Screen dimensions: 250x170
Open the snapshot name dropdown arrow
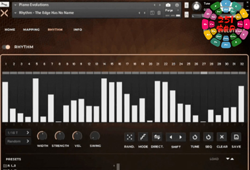coord(15,13)
